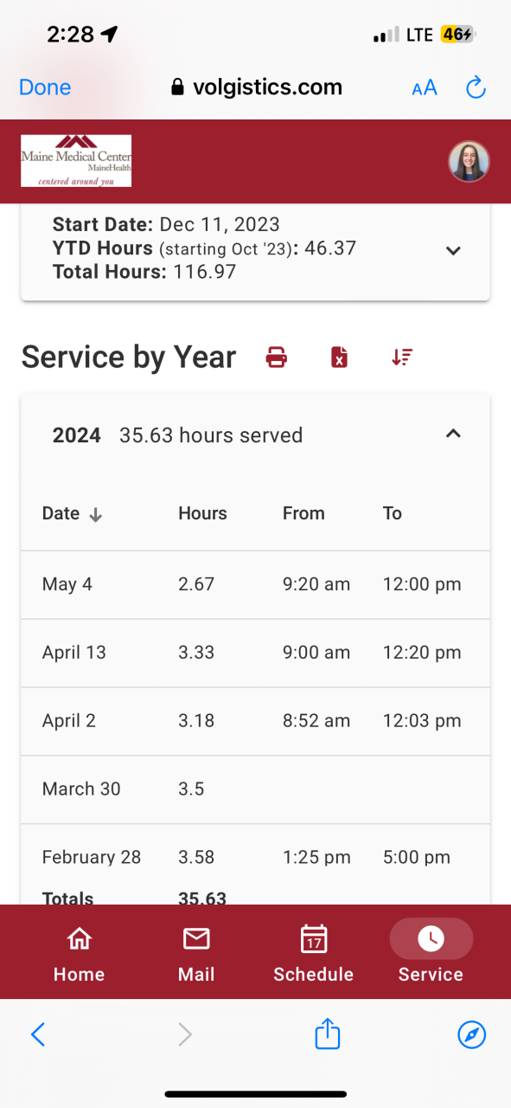Viewport: 511px width, 1108px height.
Task: Open the user profile photo
Action: [469, 161]
